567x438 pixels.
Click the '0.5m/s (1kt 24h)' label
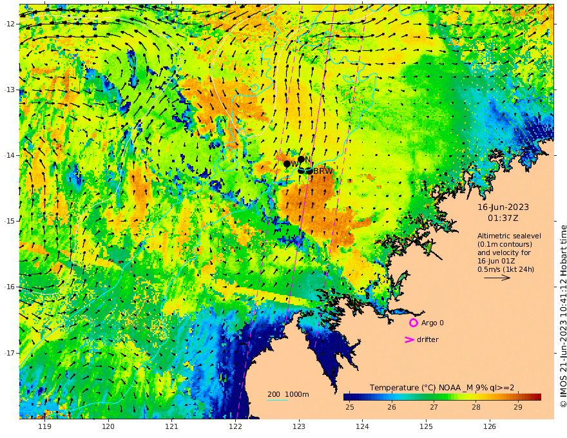tap(506, 269)
